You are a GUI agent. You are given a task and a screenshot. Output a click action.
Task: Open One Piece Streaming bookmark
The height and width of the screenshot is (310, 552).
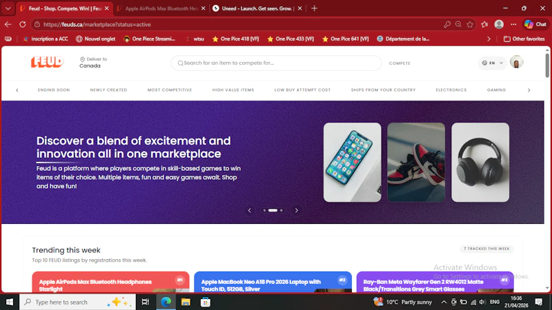(x=149, y=39)
